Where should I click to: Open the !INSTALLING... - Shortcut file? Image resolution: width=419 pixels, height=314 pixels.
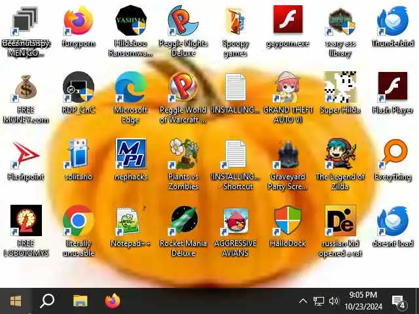[x=235, y=154]
